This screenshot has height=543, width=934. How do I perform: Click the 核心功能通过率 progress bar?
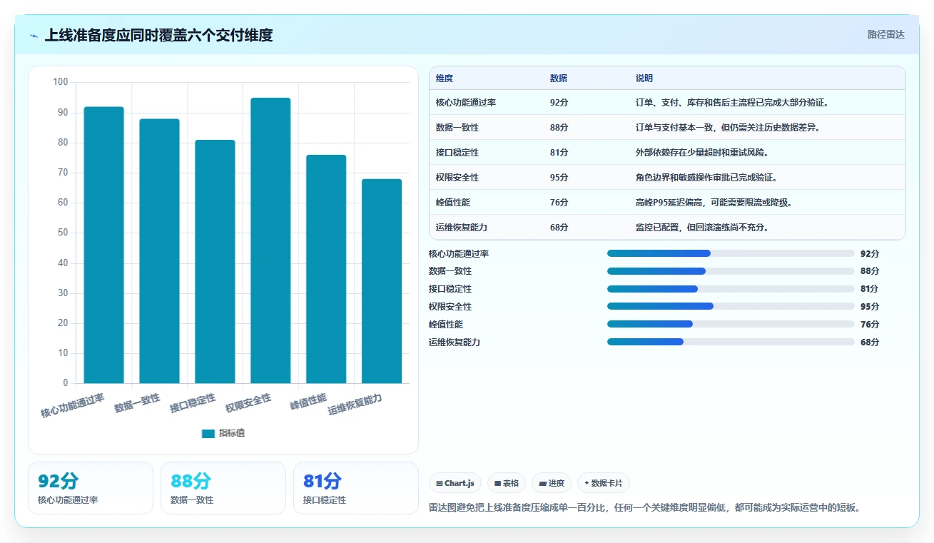coord(731,253)
